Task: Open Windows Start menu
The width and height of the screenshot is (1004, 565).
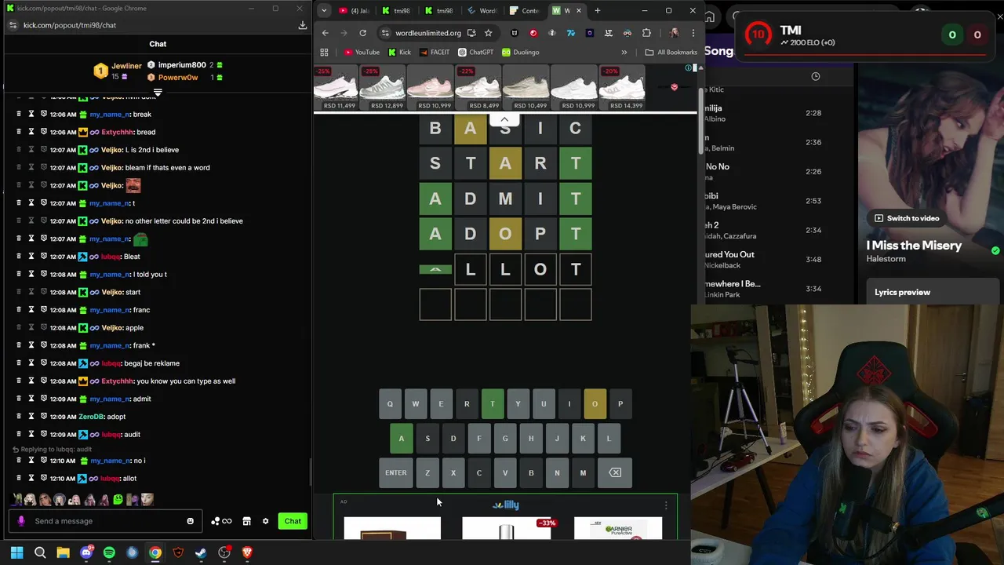Action: (x=16, y=552)
